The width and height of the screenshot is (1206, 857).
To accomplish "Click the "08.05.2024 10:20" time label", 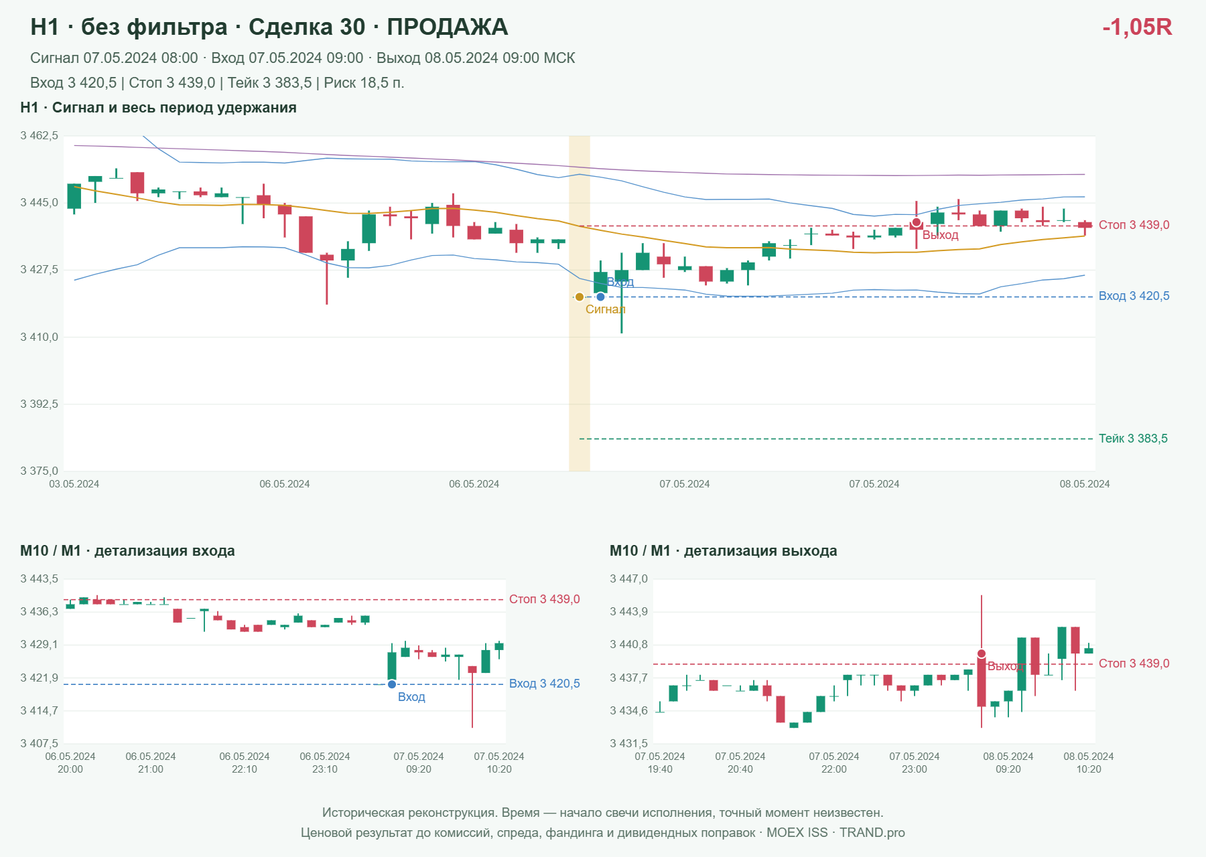I will click(x=1089, y=763).
